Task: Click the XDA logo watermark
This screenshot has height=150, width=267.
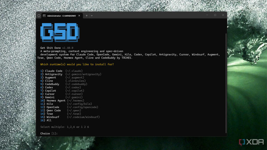Action: 251,142
